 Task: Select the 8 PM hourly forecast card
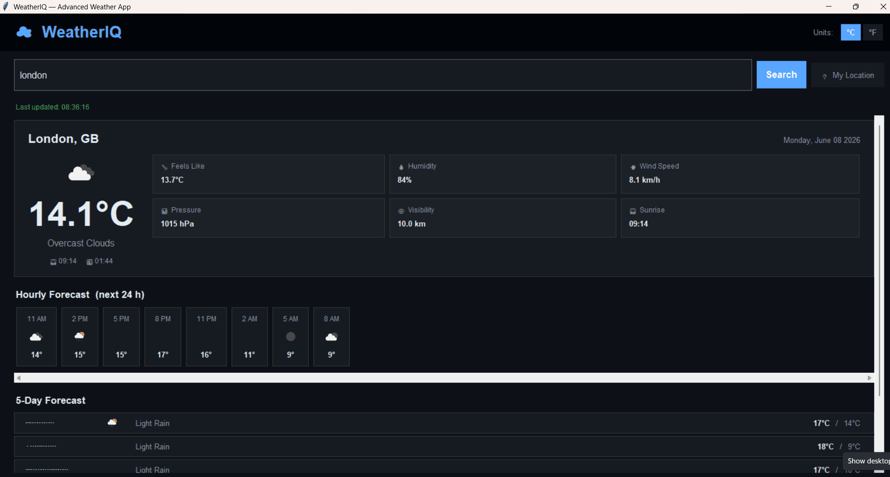163,337
